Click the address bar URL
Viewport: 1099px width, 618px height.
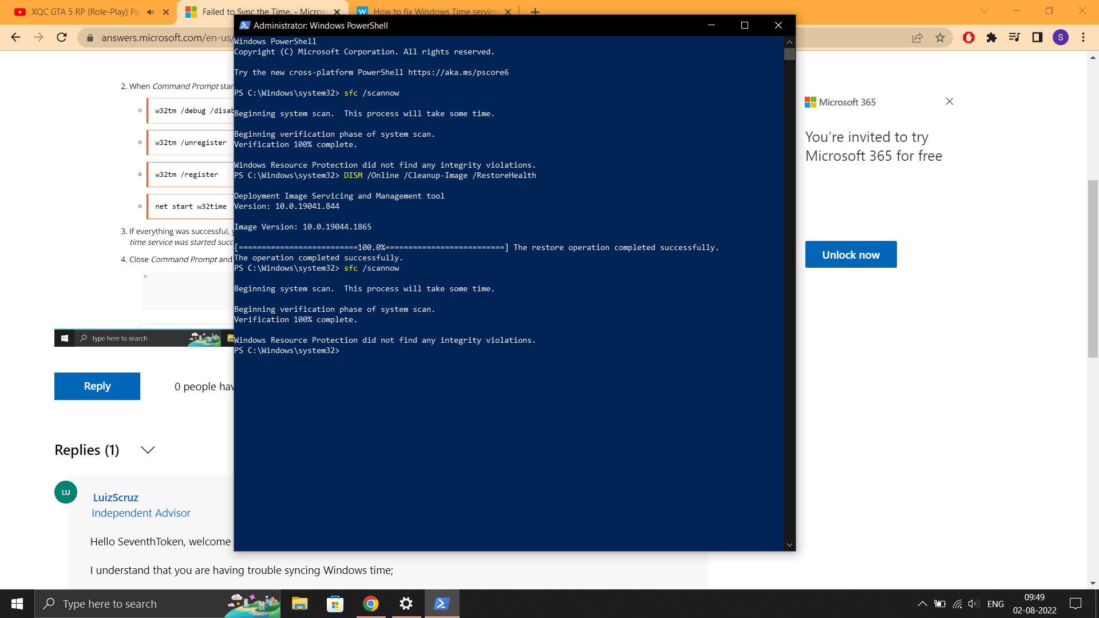coord(167,38)
